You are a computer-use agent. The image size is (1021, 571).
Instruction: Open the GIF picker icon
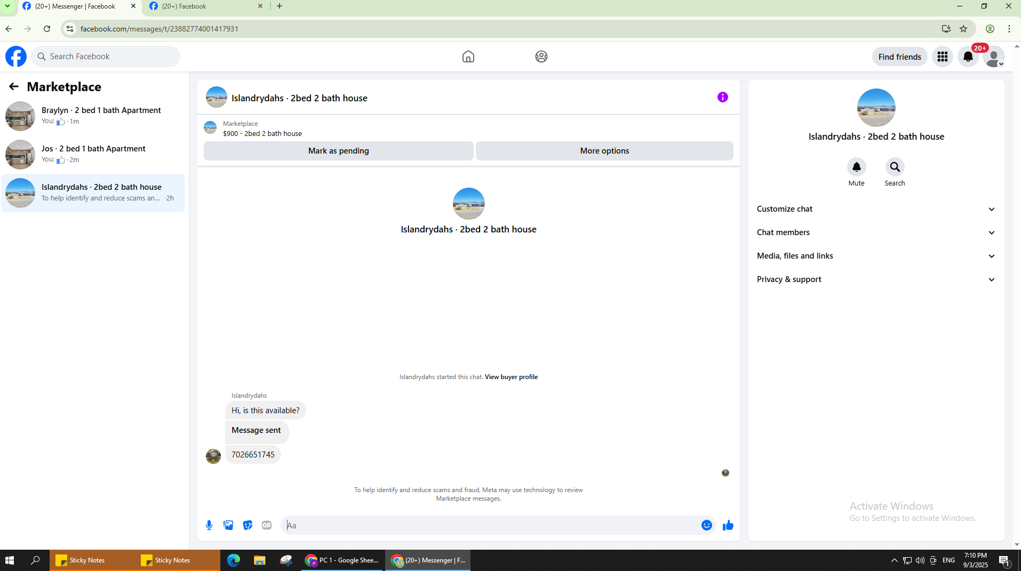click(267, 525)
